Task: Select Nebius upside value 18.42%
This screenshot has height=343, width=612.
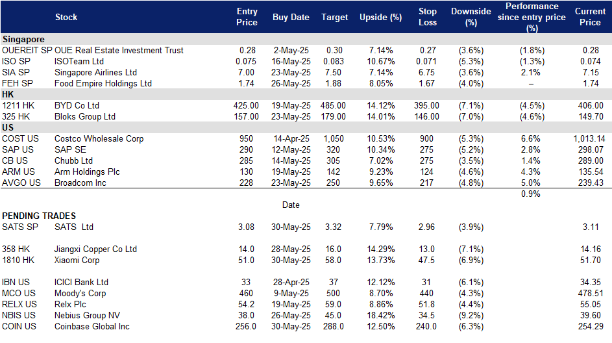Action: [x=380, y=315]
